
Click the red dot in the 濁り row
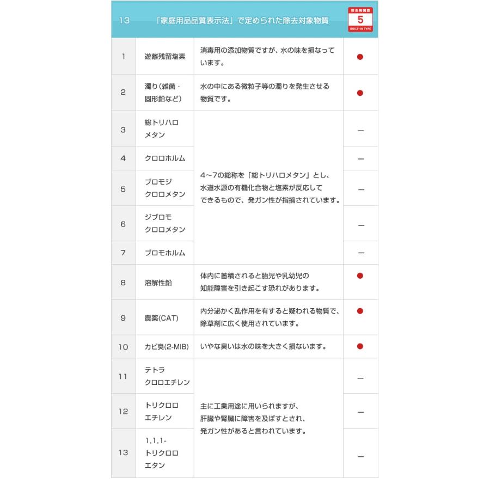tap(360, 93)
